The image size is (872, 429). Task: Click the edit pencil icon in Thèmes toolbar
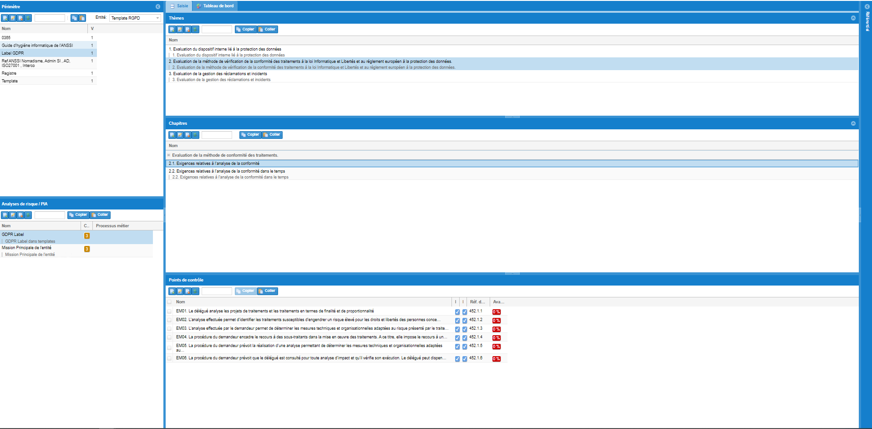[180, 30]
